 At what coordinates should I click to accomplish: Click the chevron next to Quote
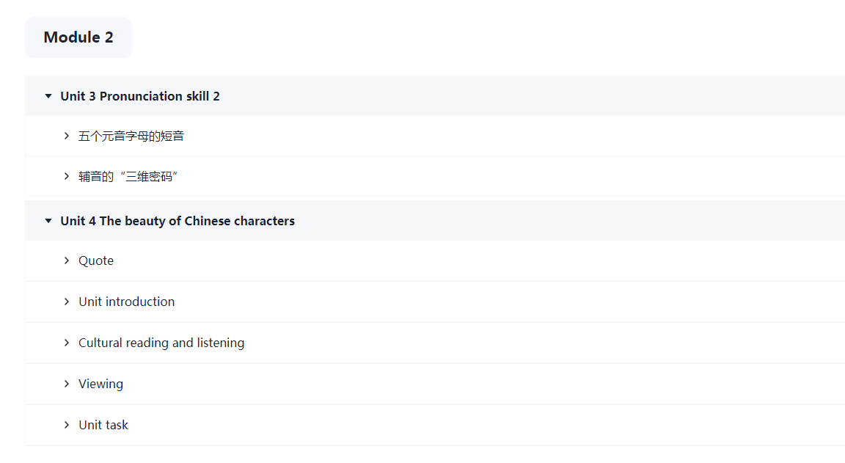tap(67, 260)
